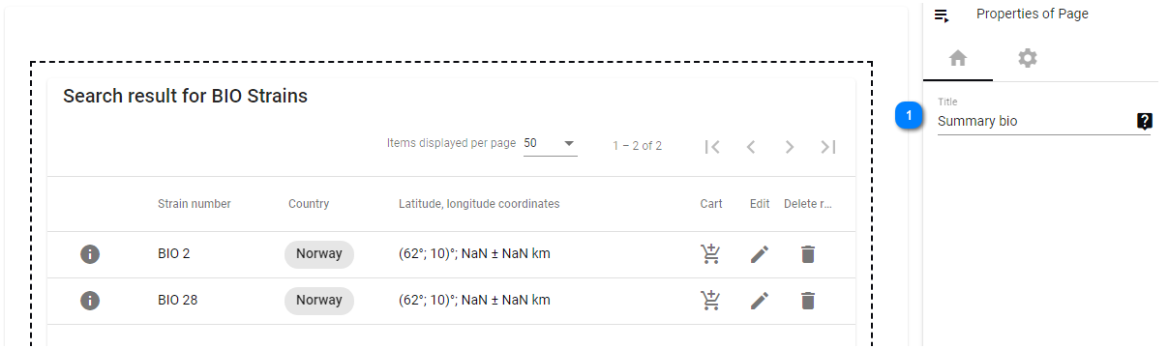Image resolution: width=1169 pixels, height=349 pixels.
Task: Switch to the gear settings tab
Action: 1028,58
